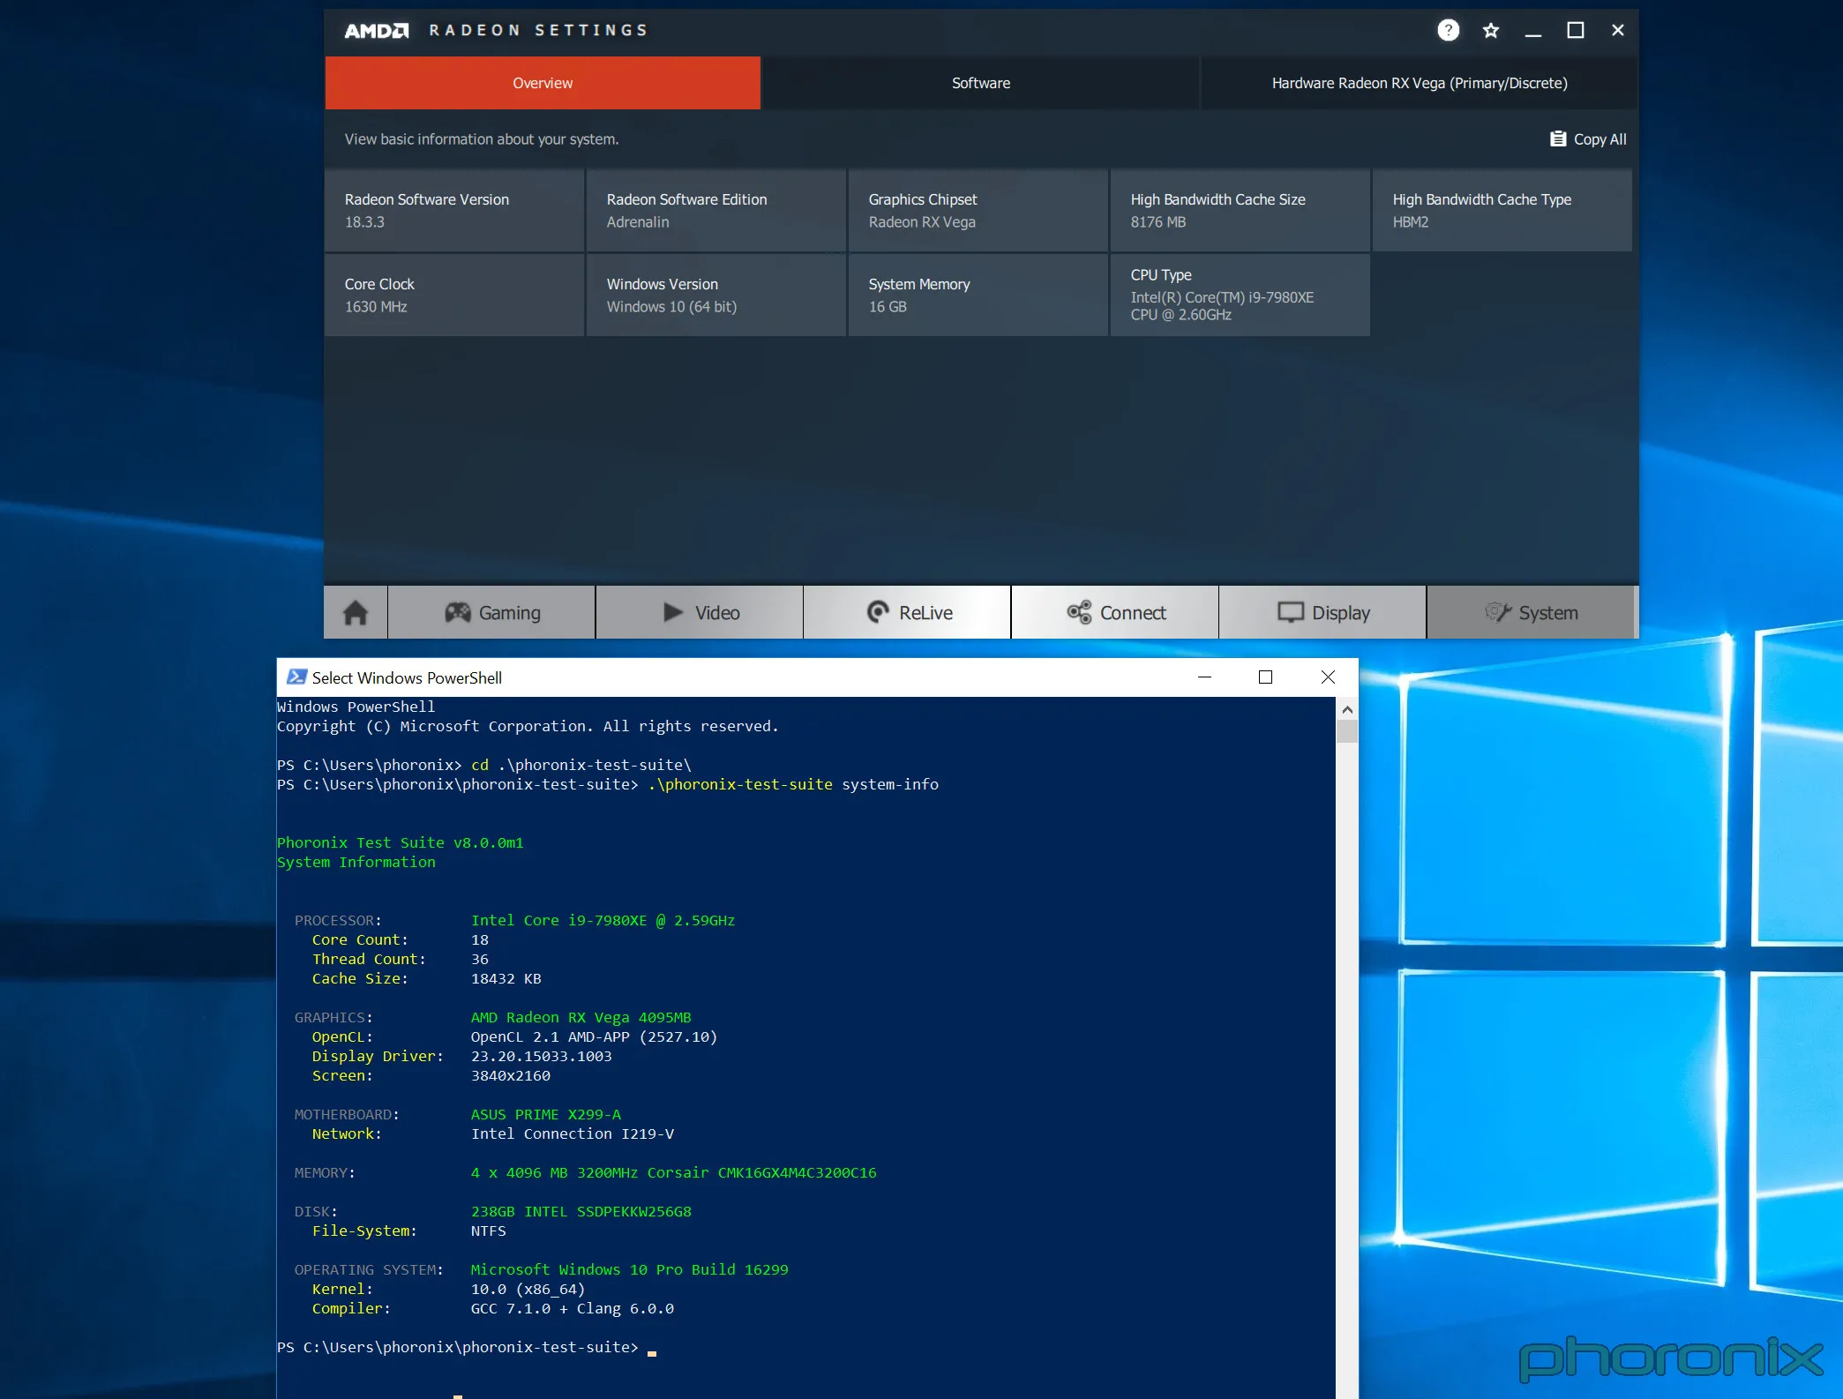Switch to the Software tab
Screen dimensions: 1843x1399
[980, 83]
